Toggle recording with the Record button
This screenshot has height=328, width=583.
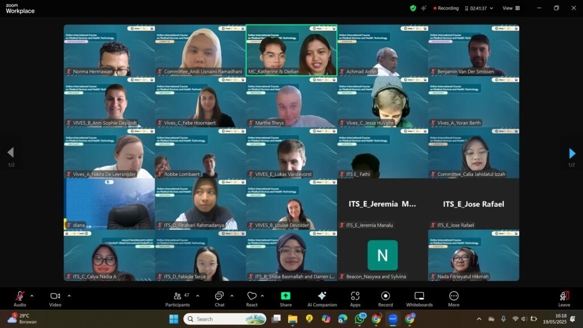tap(385, 298)
